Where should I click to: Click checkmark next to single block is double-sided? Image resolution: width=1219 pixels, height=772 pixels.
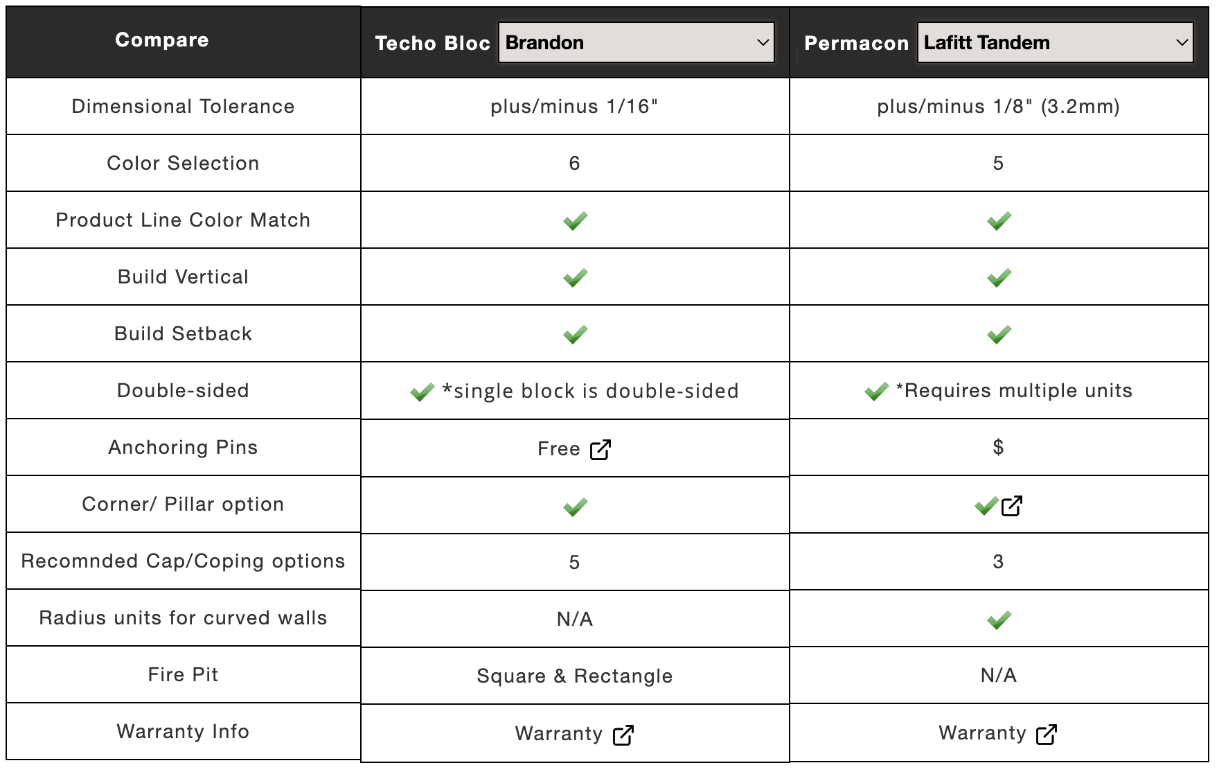pyautogui.click(x=422, y=392)
